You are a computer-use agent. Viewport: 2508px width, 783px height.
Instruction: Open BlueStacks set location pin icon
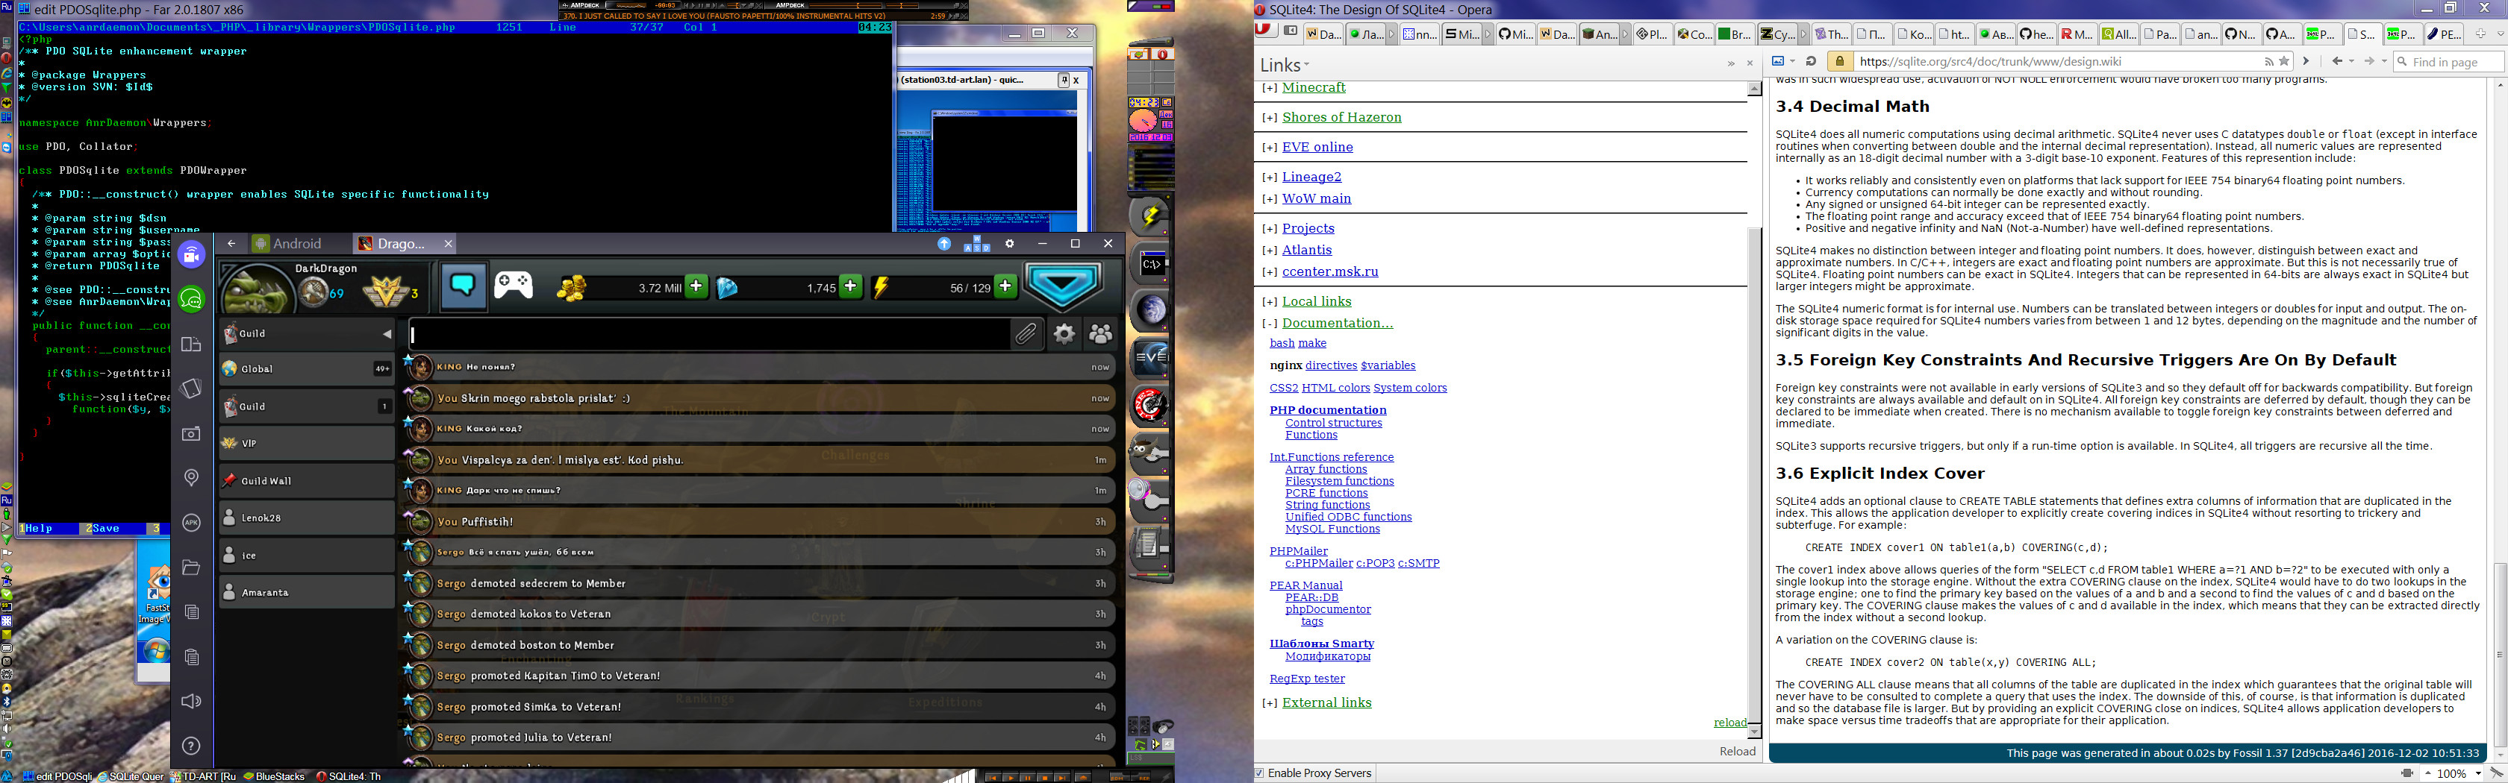coord(192,477)
